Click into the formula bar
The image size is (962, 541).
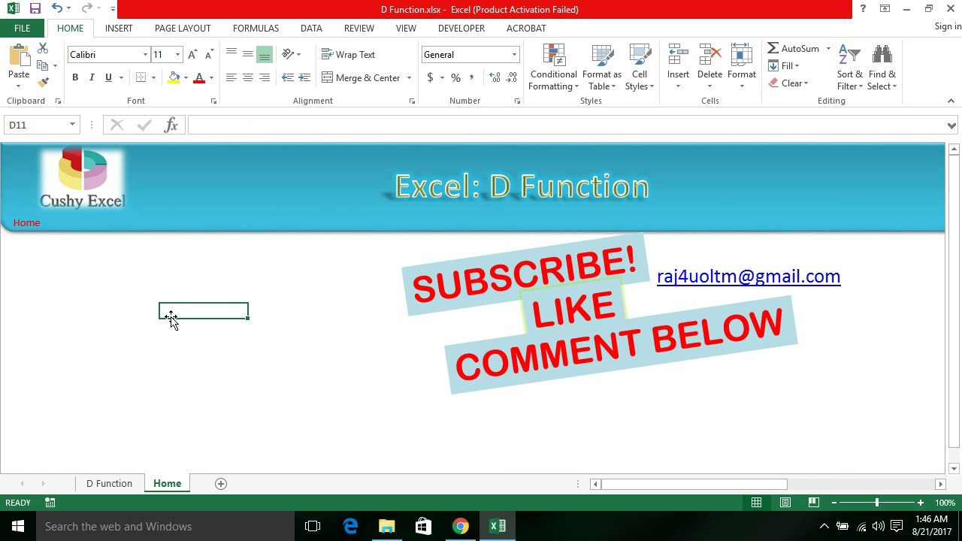click(x=567, y=125)
